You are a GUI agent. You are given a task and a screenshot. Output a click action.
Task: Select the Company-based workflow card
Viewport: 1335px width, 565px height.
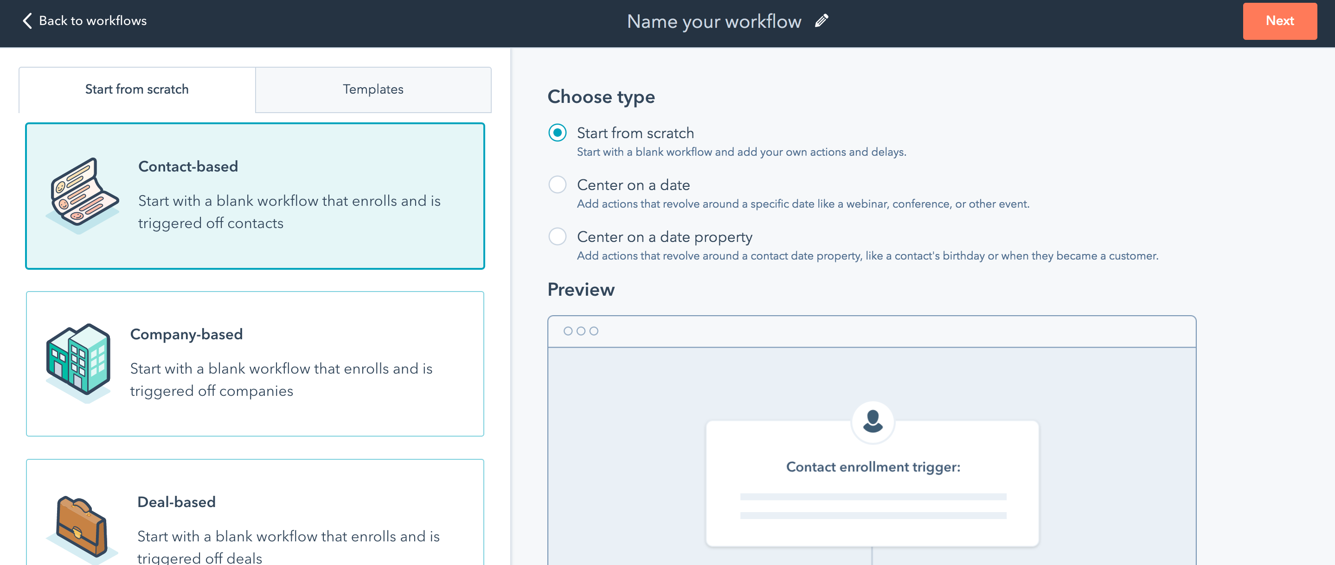coord(256,363)
